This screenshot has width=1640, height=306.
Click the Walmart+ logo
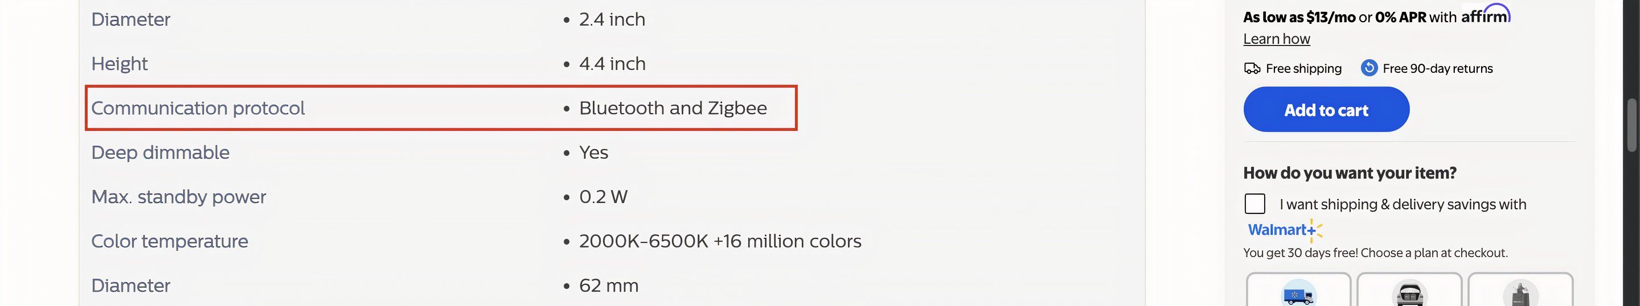[1285, 230]
